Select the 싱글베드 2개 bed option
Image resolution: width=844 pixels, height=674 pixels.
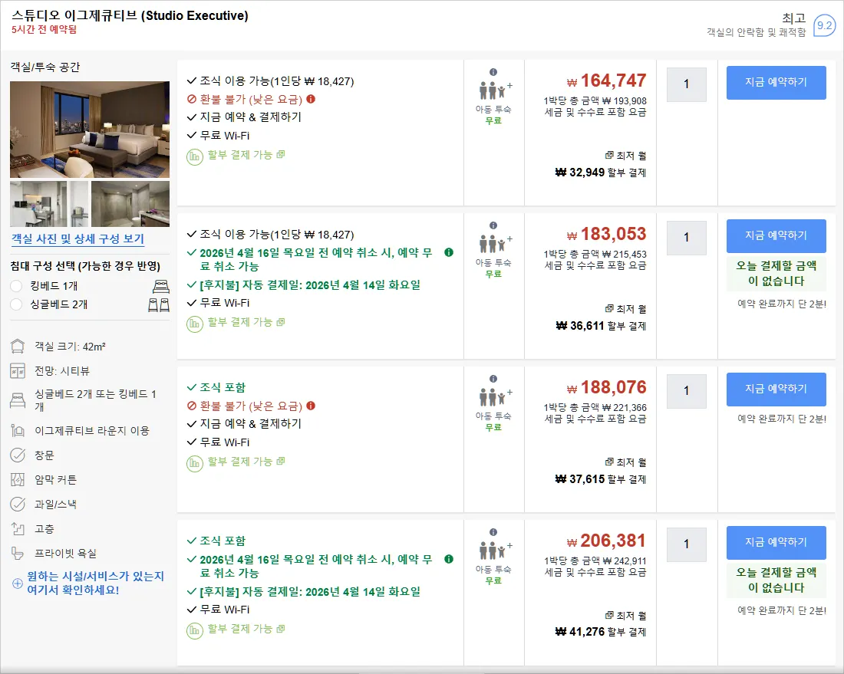[16, 304]
